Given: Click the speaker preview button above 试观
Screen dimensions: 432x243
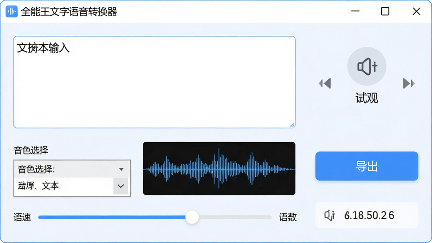Looking at the screenshot, I should pyautogui.click(x=367, y=66).
